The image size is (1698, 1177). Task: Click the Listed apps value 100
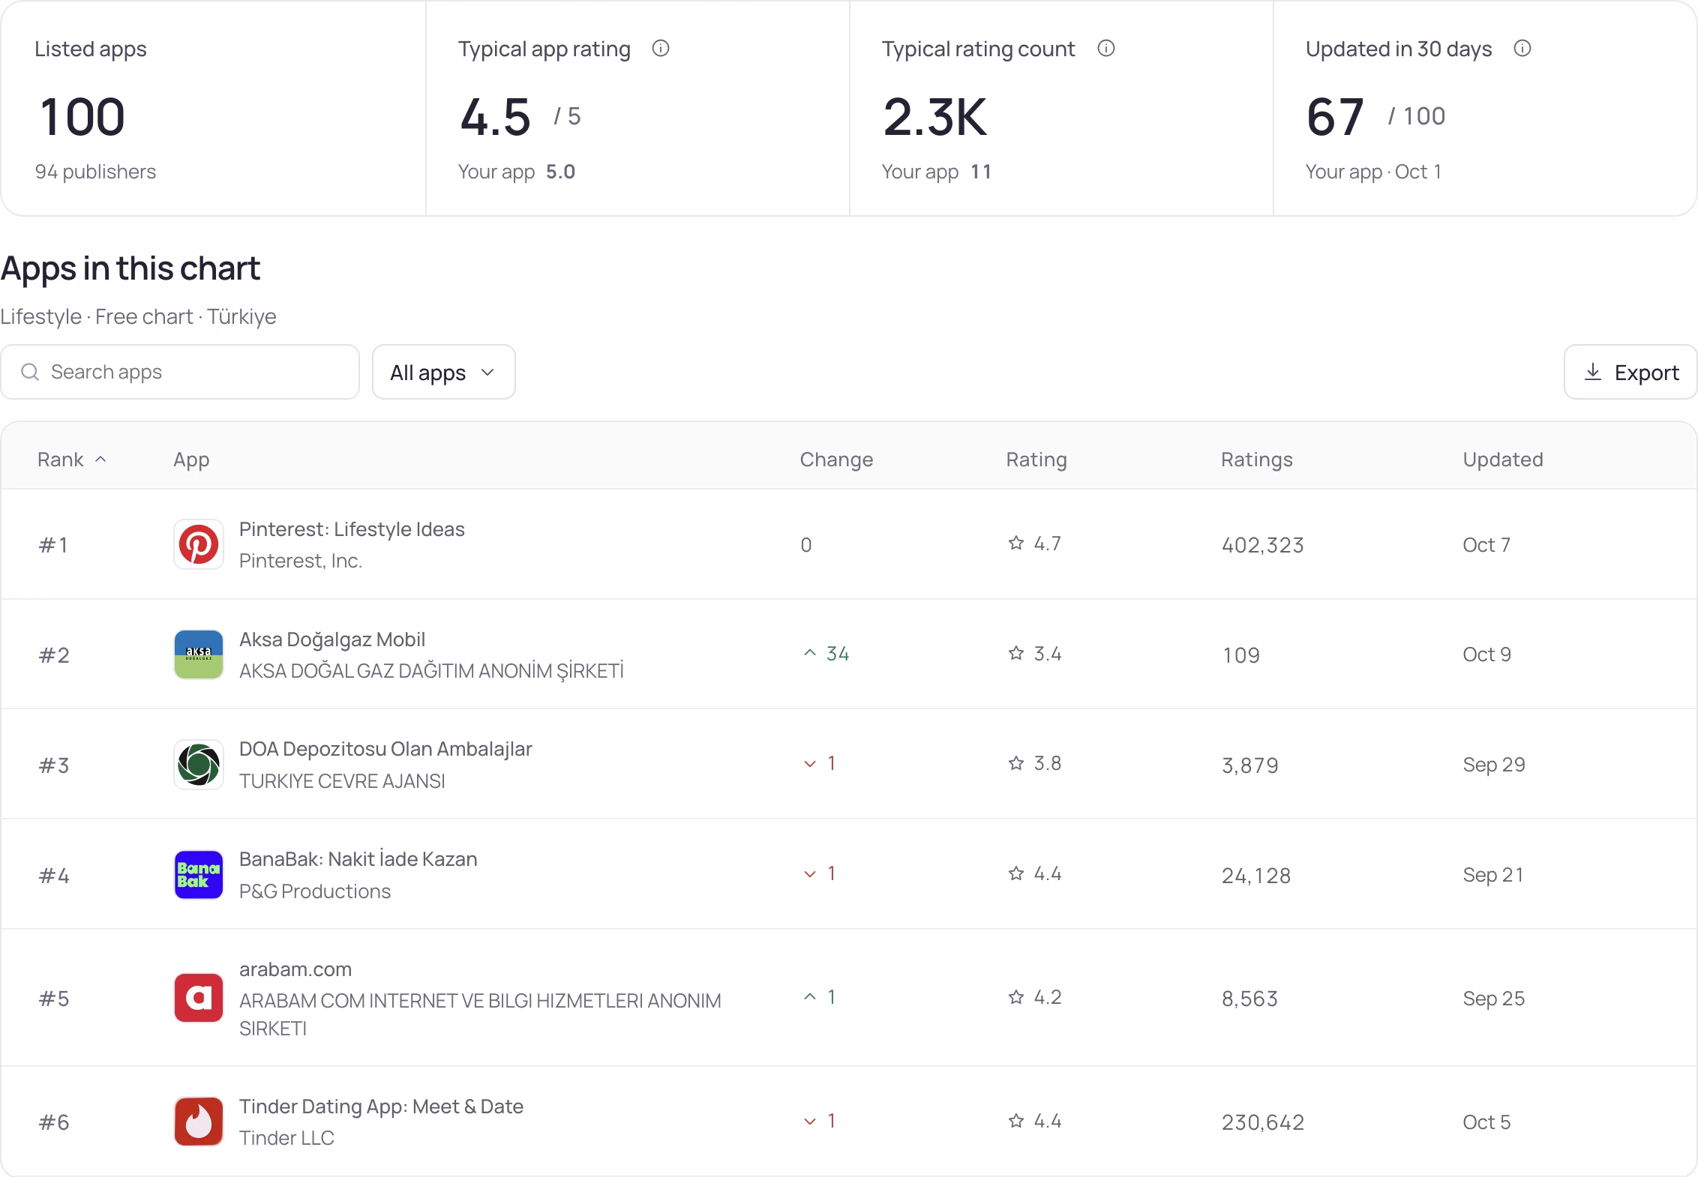(82, 117)
